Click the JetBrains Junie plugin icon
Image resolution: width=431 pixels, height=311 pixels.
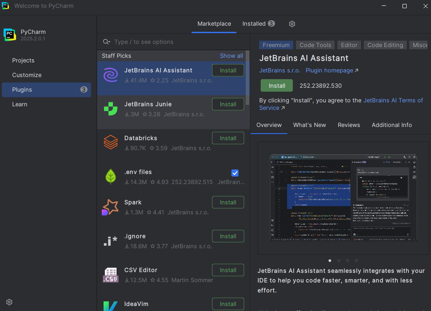pyautogui.click(x=110, y=109)
